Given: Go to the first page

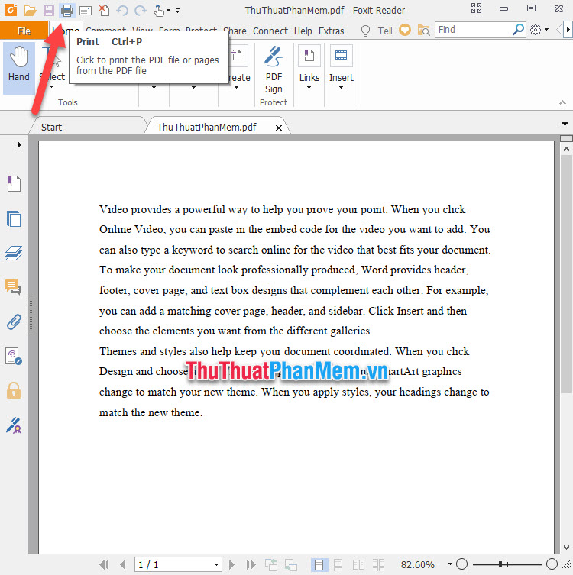Looking at the screenshot, I should coord(104,565).
